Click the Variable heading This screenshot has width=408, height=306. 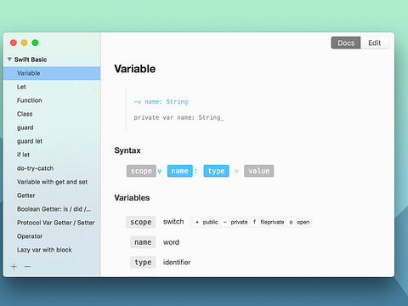pos(135,69)
